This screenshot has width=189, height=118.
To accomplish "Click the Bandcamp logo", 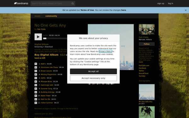I will [21, 3].
